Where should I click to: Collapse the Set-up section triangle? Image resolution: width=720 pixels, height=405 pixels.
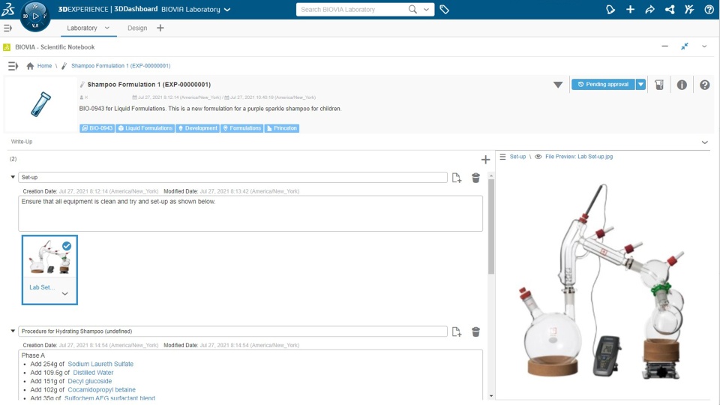tap(13, 177)
